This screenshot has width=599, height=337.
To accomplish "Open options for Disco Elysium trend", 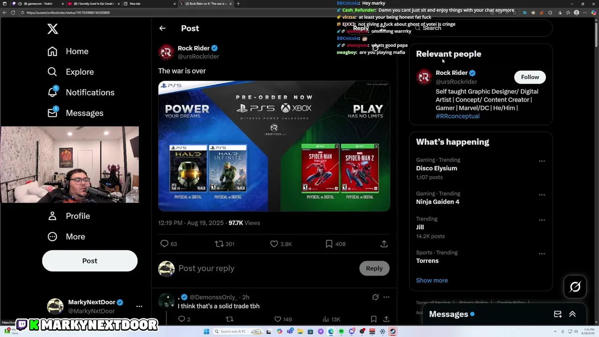I will tap(542, 161).
